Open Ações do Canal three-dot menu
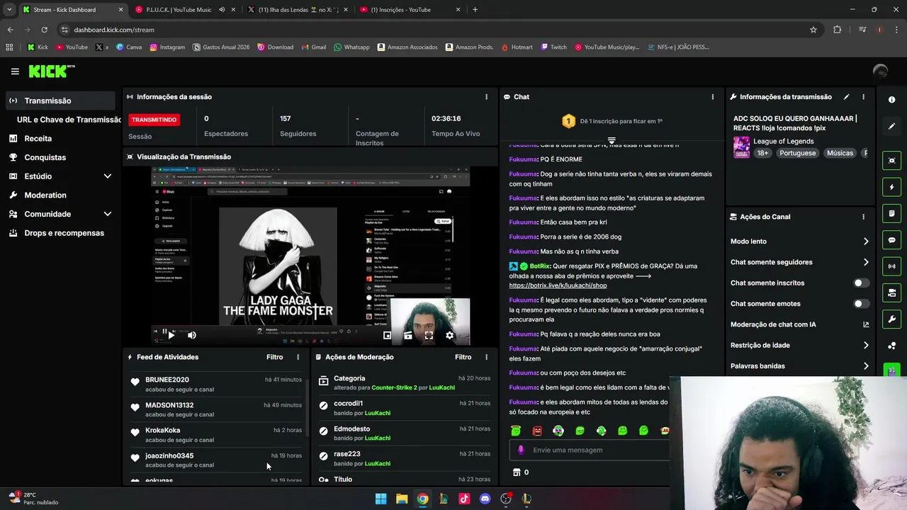Image resolution: width=907 pixels, height=510 pixels. coord(863,217)
